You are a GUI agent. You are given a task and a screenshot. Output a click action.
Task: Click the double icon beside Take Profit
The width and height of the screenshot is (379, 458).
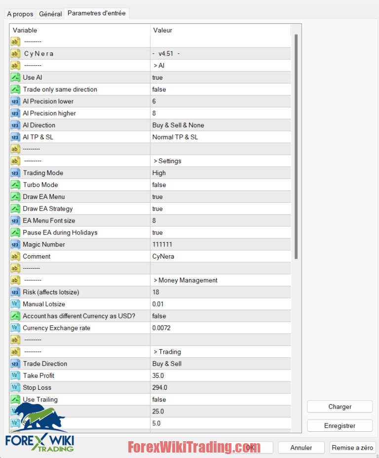pos(15,375)
